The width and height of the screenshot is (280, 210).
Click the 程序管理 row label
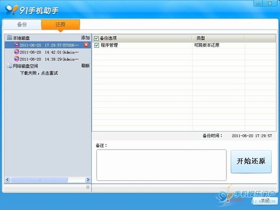tap(109, 45)
